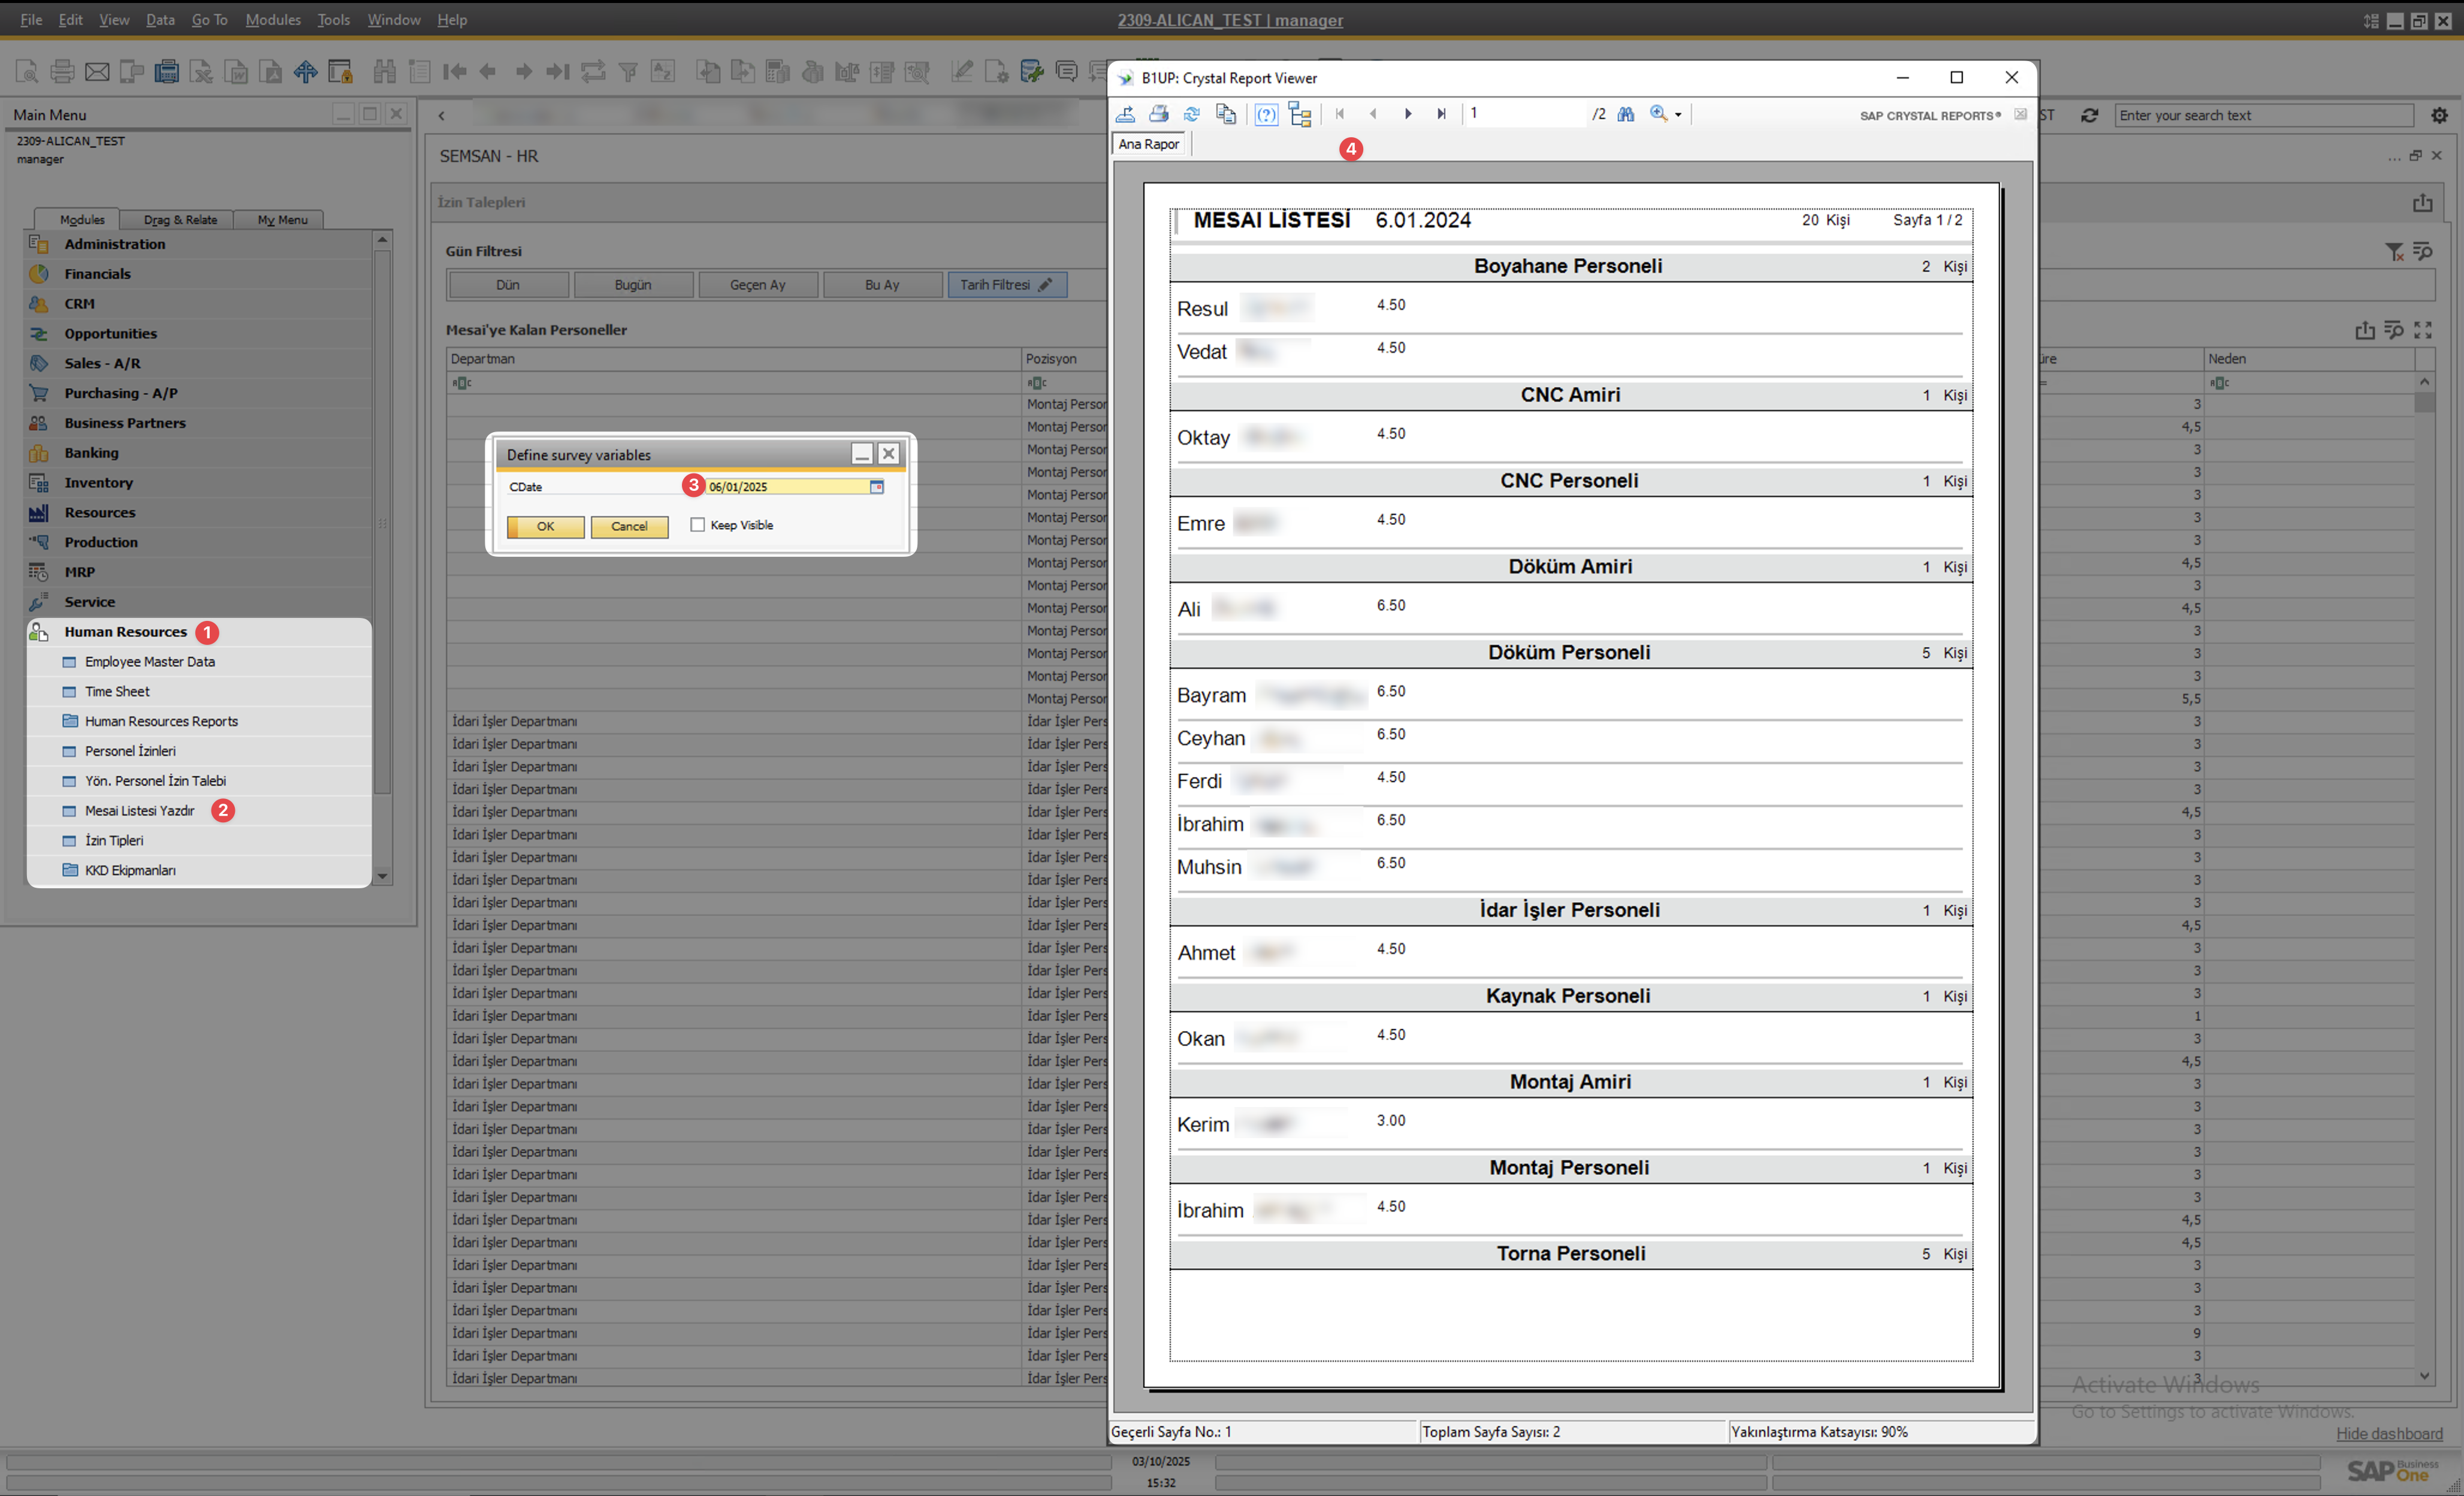Click the Print icon in SAP toolbar

pyautogui.click(x=62, y=71)
